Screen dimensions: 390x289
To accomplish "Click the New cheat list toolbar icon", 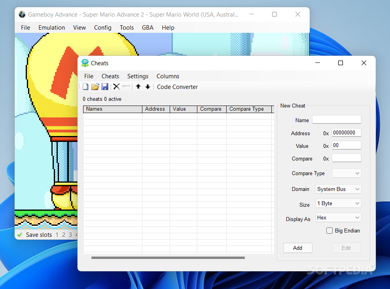I will [x=85, y=87].
